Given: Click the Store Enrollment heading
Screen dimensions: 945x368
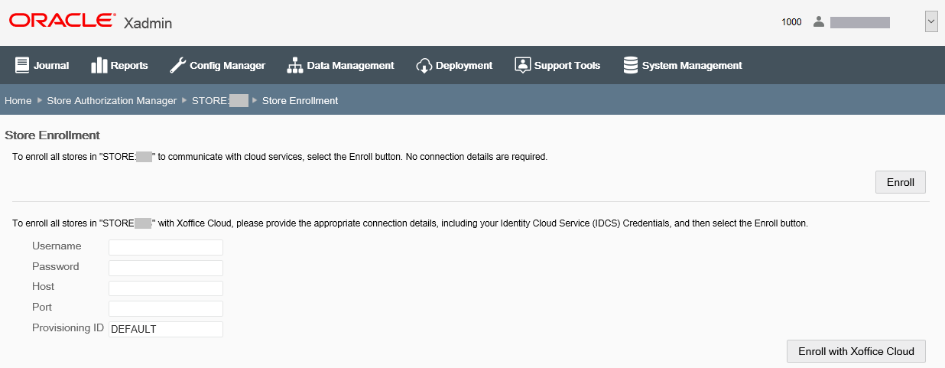Looking at the screenshot, I should coord(52,135).
